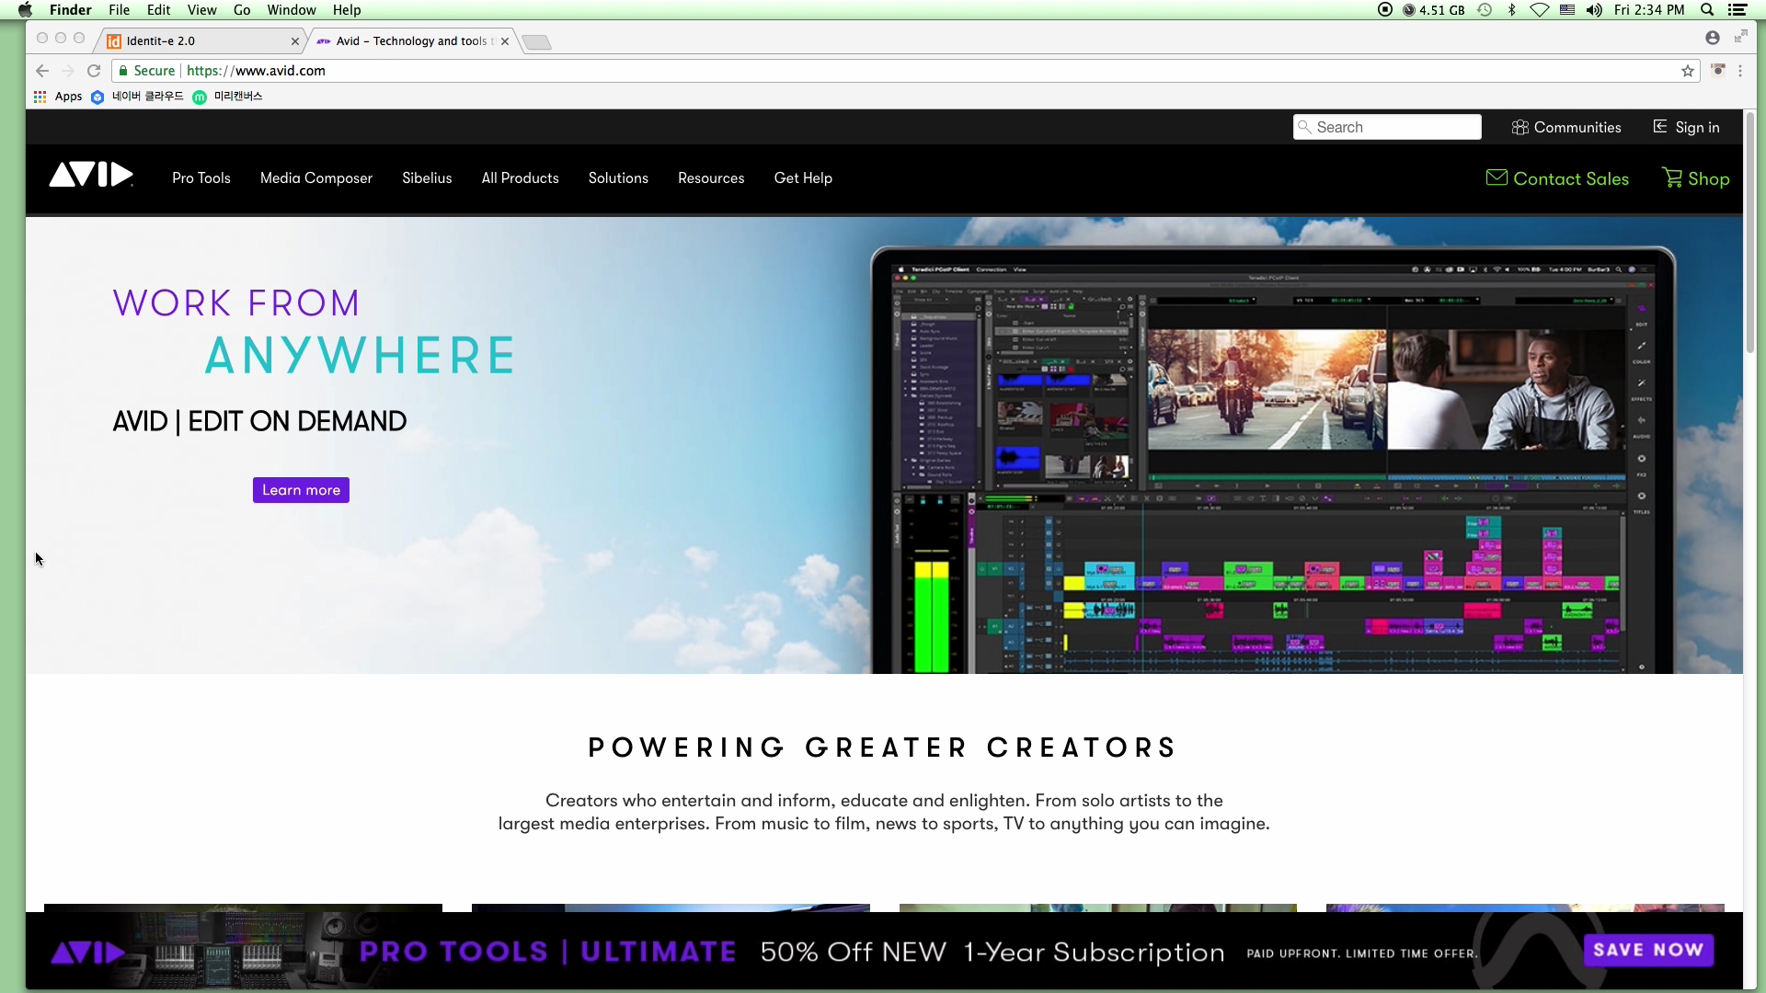Viewport: 1766px width, 993px height.
Task: Click the Bluetooth icon in the menu bar
Action: 1511,10
